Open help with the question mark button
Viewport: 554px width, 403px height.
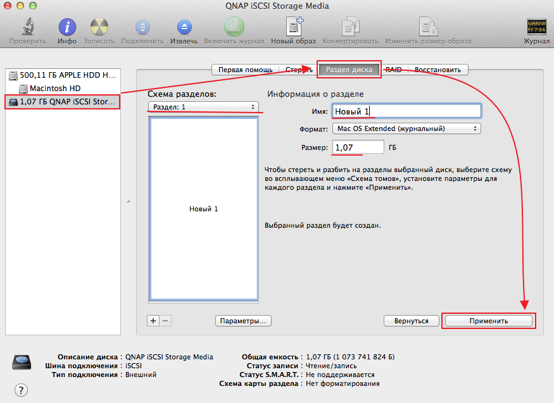21,390
